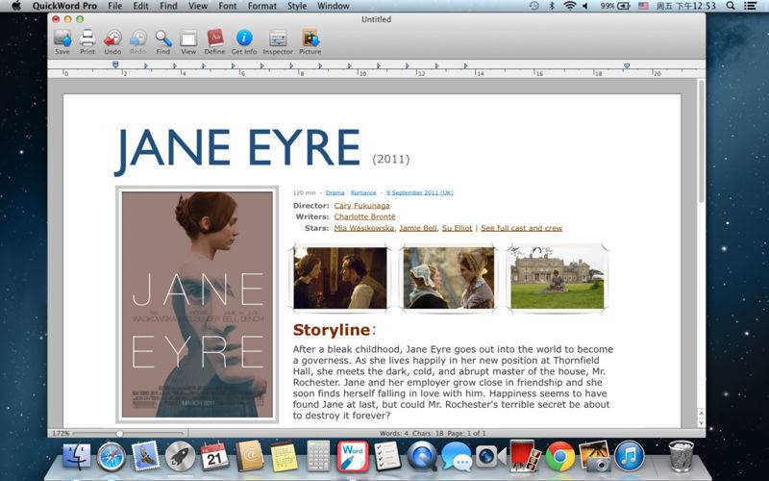
Task: Print the document via toolbar
Action: [87, 41]
